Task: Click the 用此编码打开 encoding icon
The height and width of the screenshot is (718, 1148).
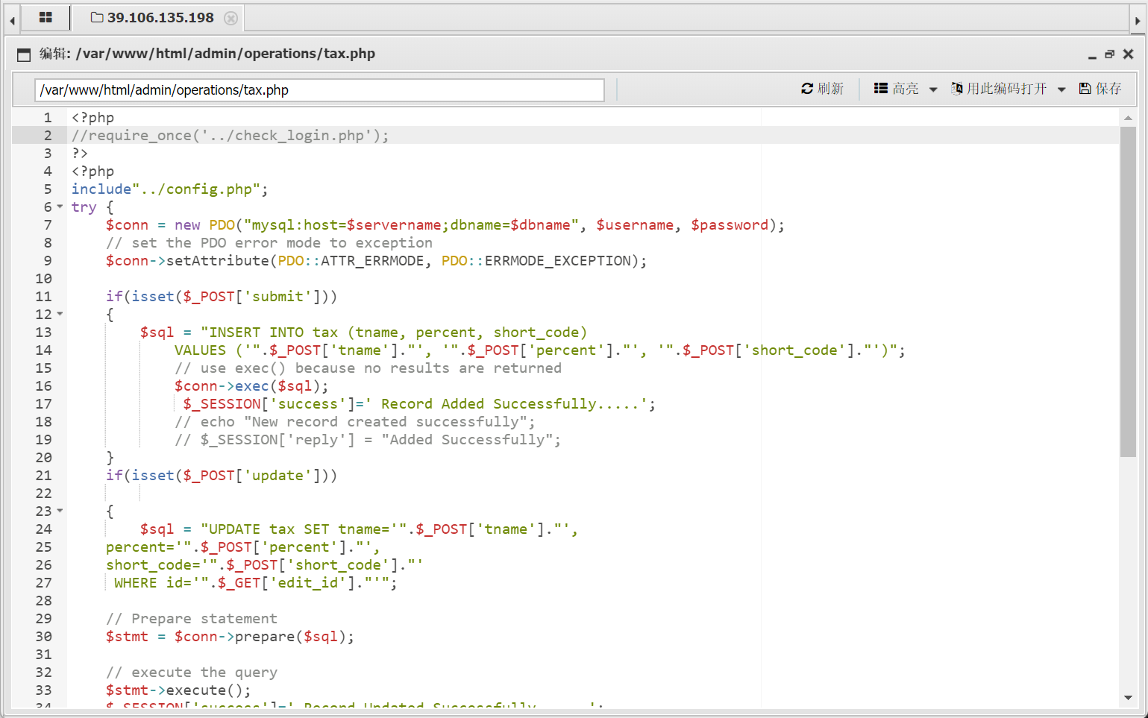Action: tap(957, 89)
